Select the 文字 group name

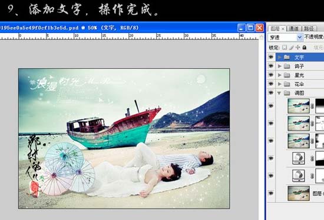click(299, 57)
